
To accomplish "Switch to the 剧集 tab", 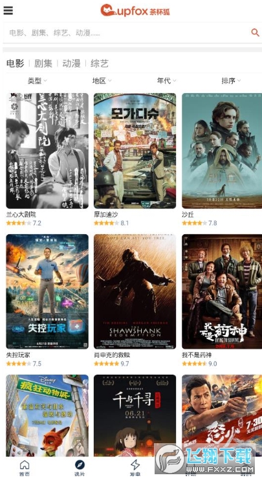I will [43, 63].
